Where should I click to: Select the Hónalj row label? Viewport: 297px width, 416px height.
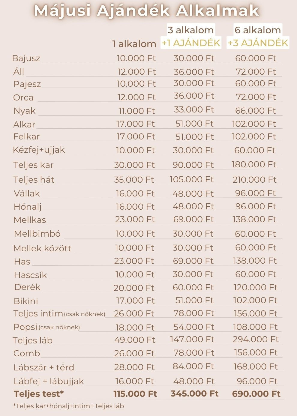(x=28, y=207)
